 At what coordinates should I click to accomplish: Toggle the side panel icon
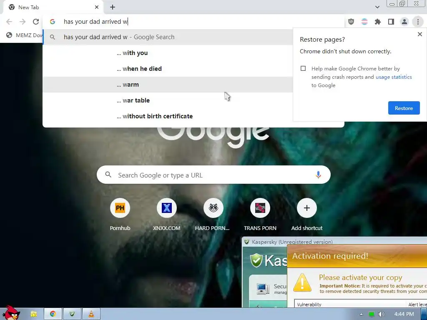pos(391,22)
